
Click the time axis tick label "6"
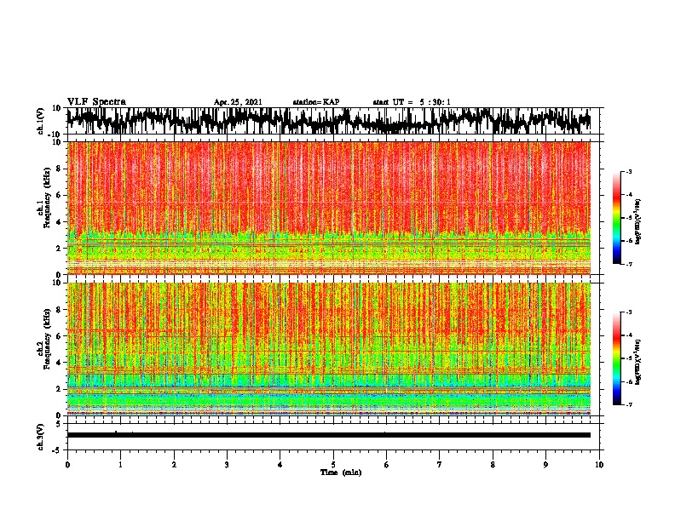click(387, 465)
